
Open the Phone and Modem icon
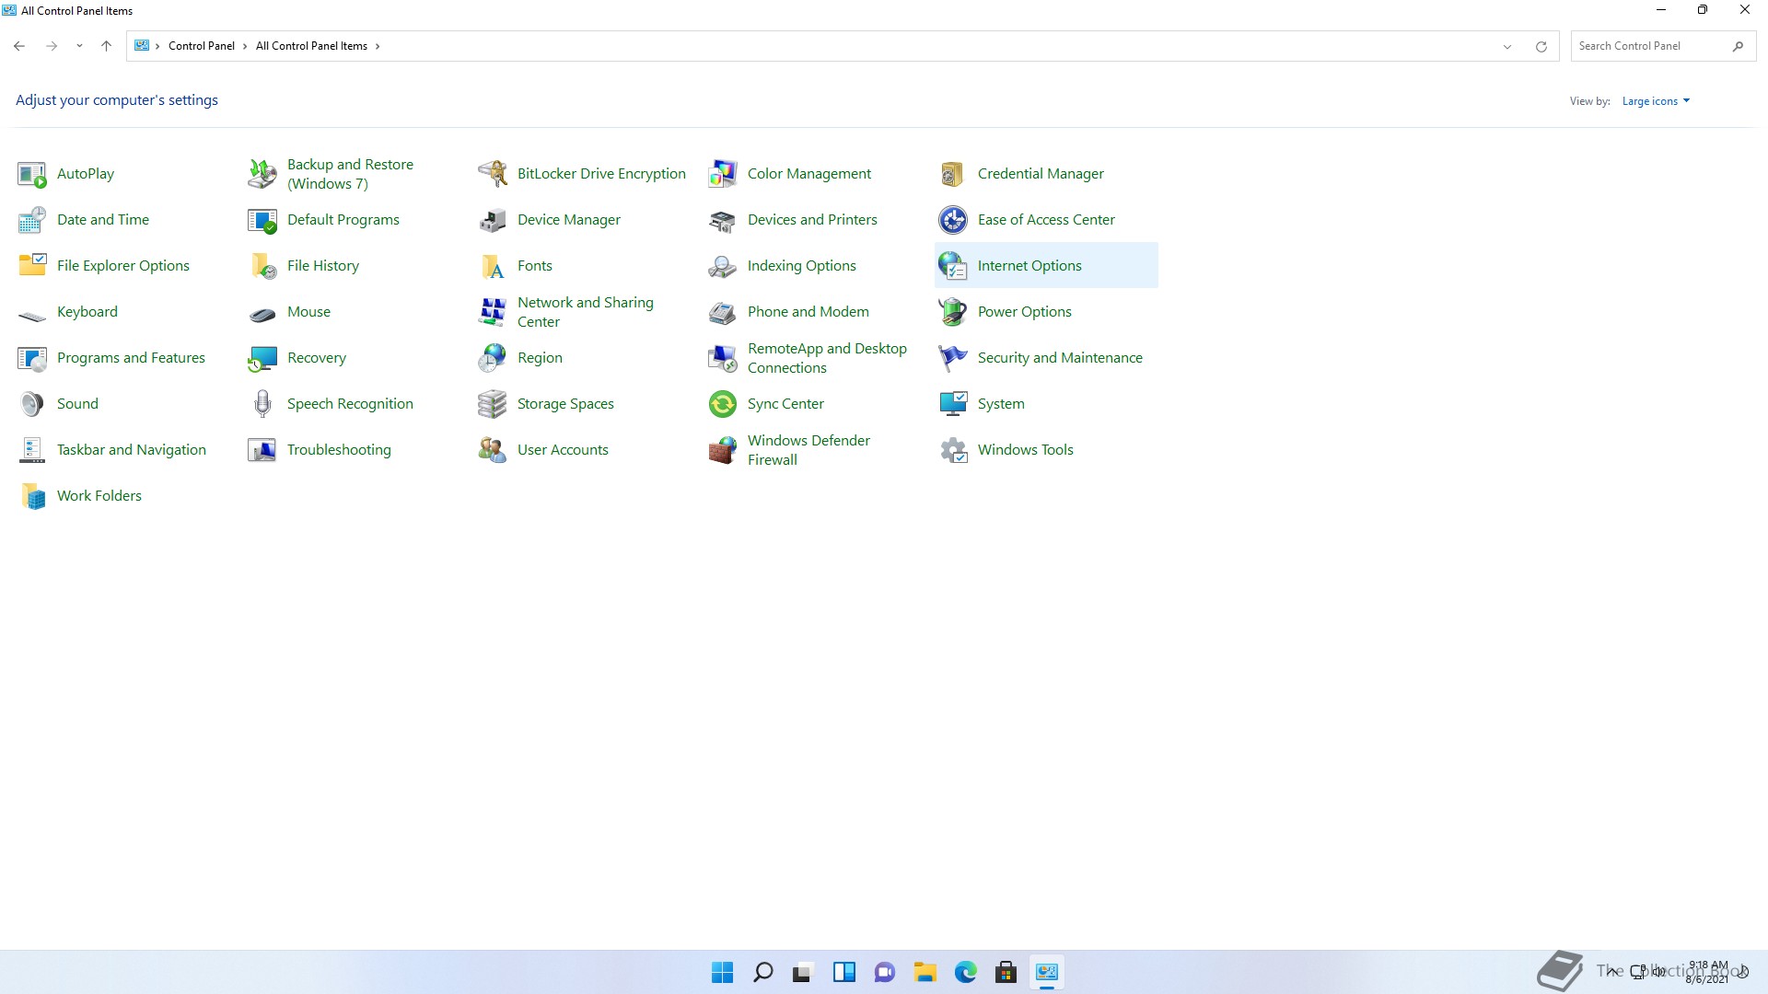click(x=723, y=312)
